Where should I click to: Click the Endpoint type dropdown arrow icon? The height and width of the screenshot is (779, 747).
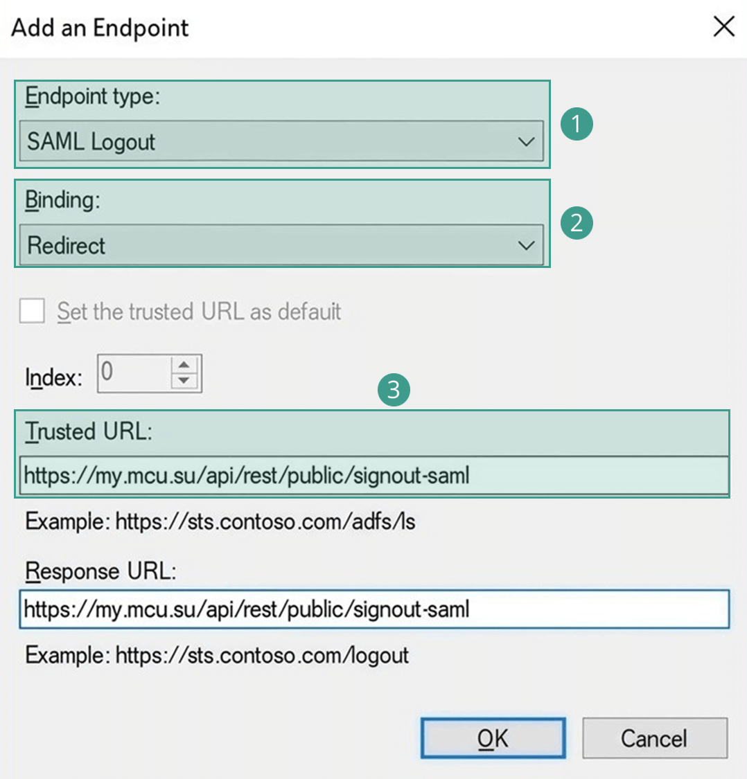tap(527, 141)
